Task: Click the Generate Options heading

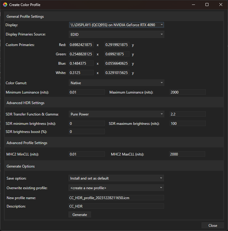Action: point(21,166)
